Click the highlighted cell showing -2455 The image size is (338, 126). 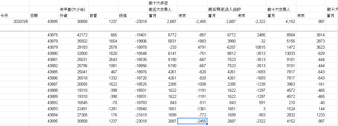[x=192, y=121]
